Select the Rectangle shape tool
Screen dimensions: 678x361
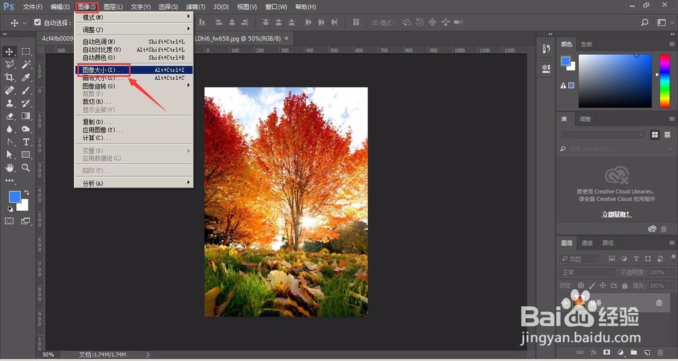26,154
